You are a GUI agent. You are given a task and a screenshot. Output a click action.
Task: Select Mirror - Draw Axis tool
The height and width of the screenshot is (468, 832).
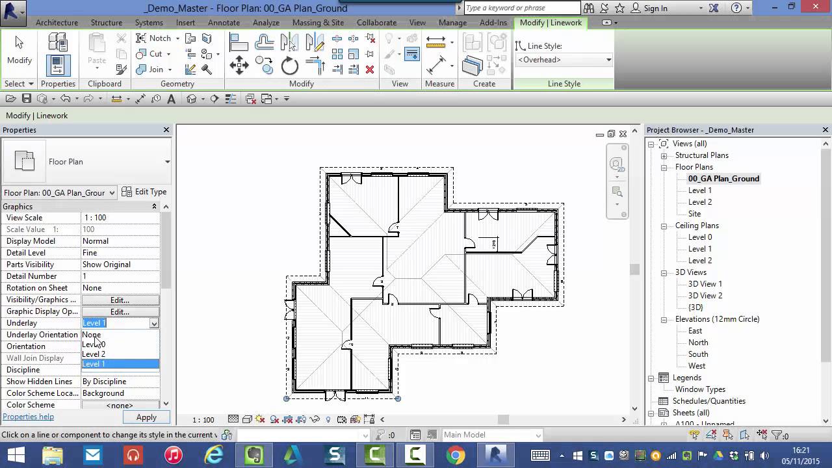[315, 43]
